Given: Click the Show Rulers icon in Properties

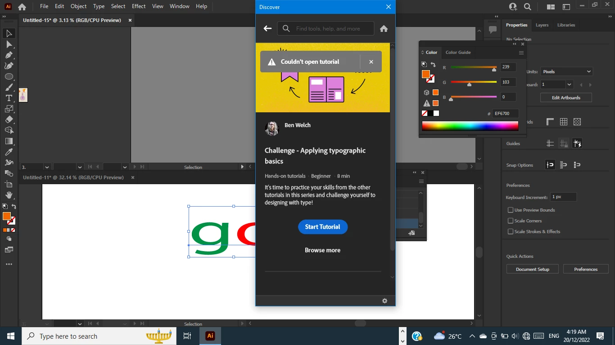Looking at the screenshot, I should point(550,122).
